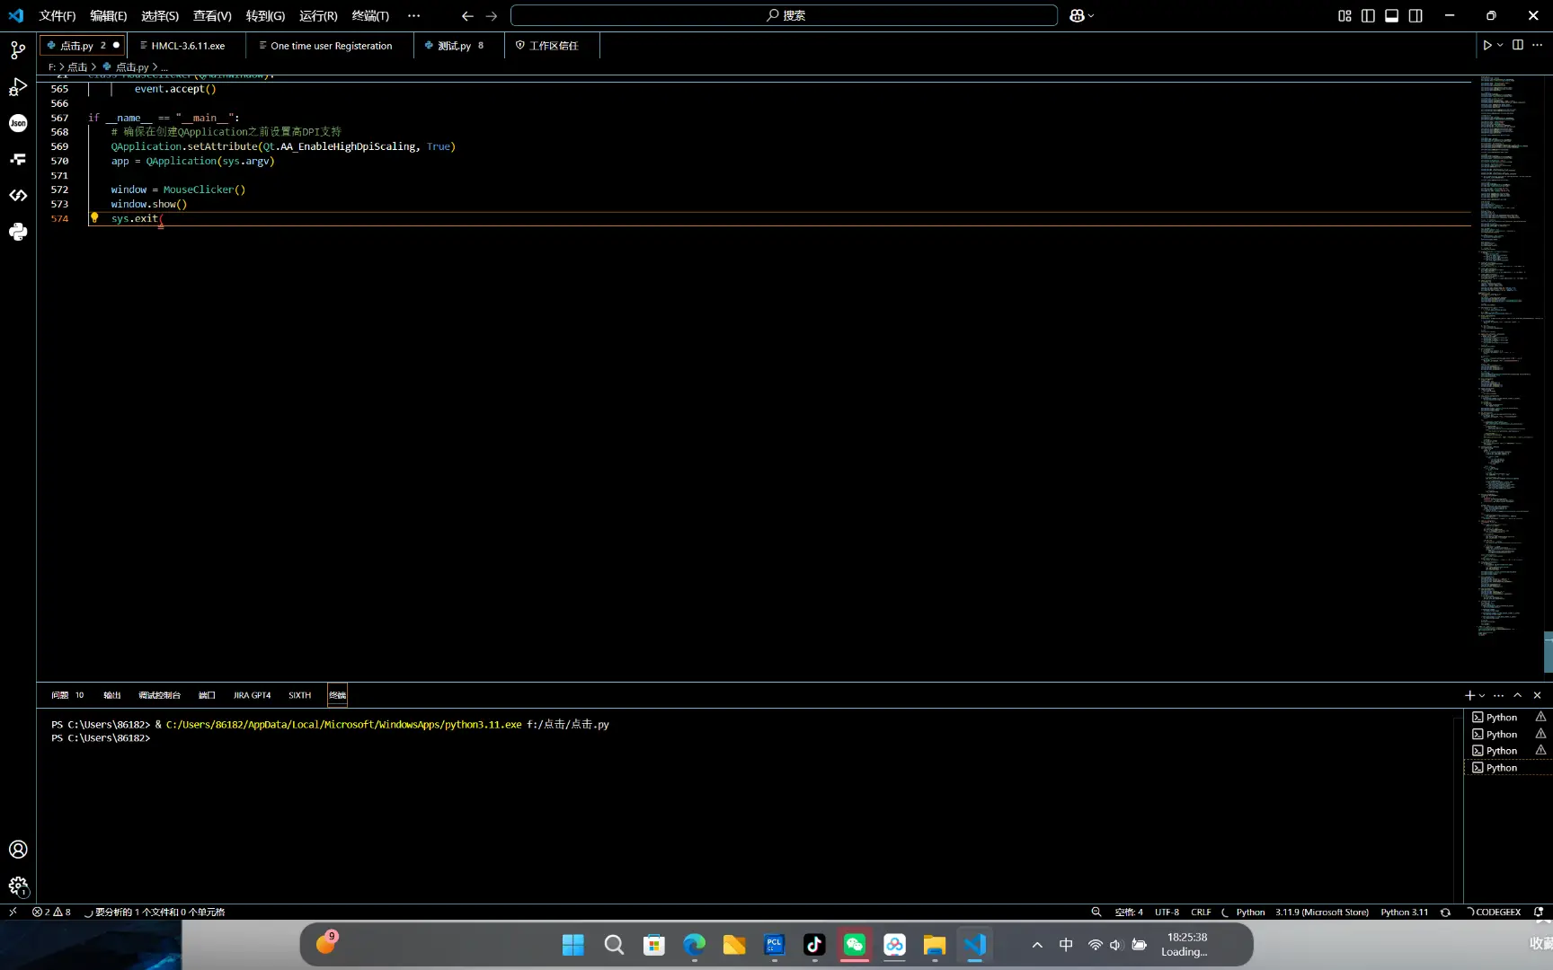Viewport: 1553px width, 970px height.
Task: Close the terminal panel
Action: pos(1538,695)
